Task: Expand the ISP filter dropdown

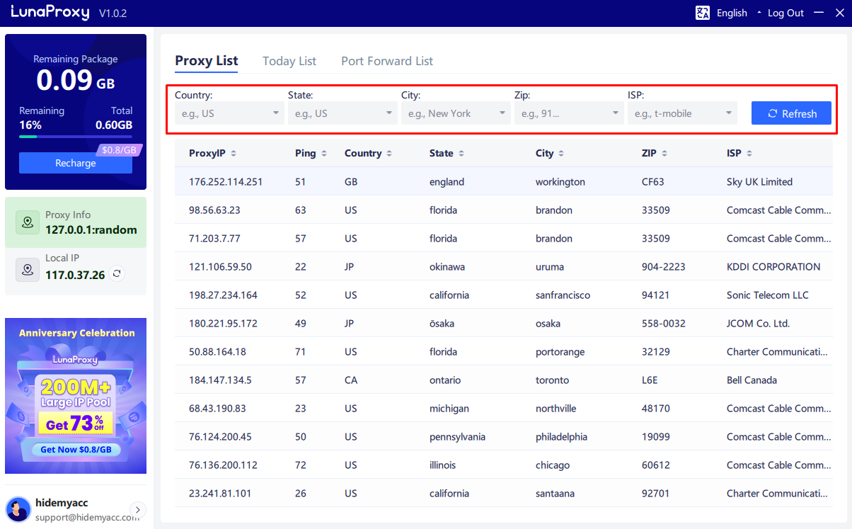Action: tap(682, 113)
